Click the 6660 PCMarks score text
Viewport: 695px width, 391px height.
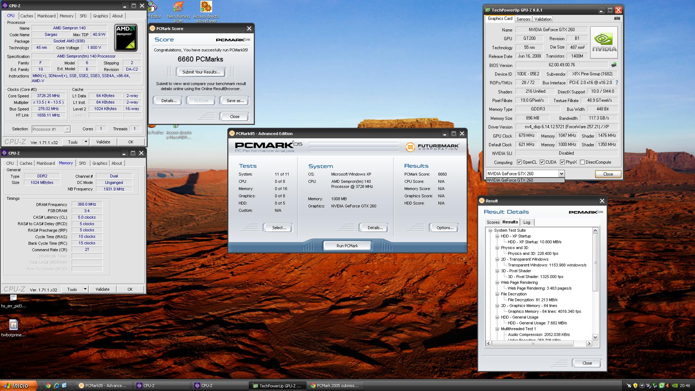pos(200,59)
